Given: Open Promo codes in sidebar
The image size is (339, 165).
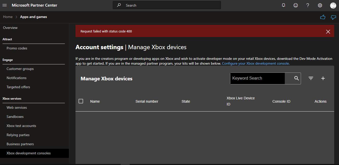Looking at the screenshot, I should (17, 48).
